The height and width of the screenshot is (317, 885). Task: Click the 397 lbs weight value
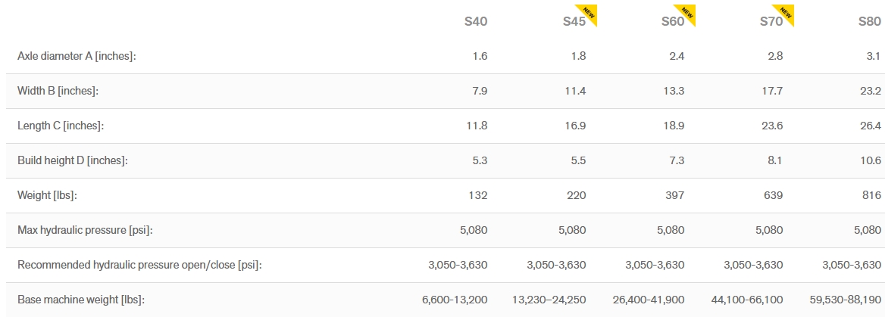(673, 195)
